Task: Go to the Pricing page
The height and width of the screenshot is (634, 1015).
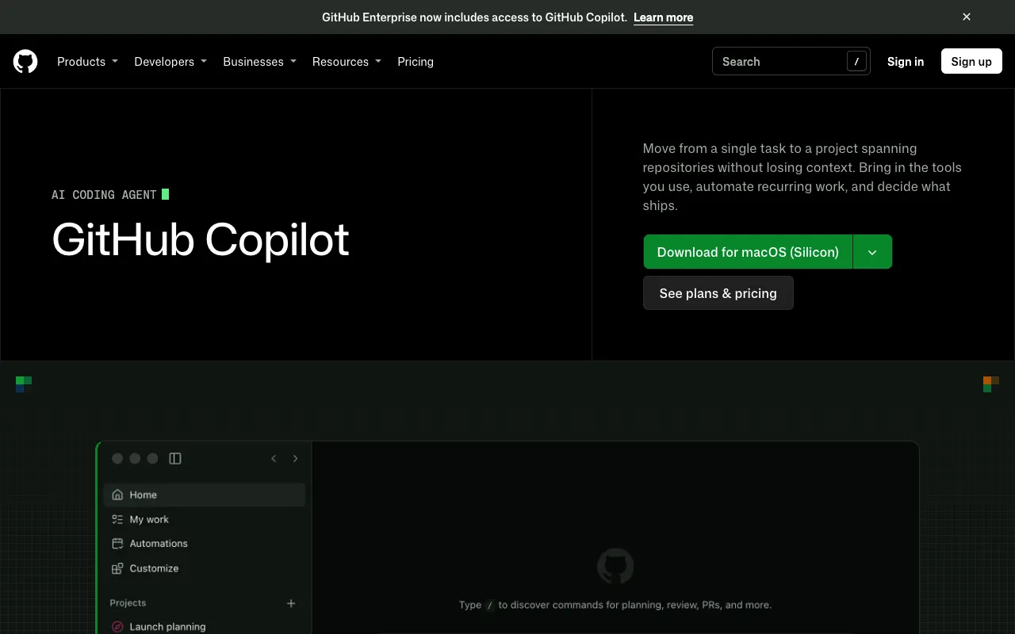Action: point(416,61)
